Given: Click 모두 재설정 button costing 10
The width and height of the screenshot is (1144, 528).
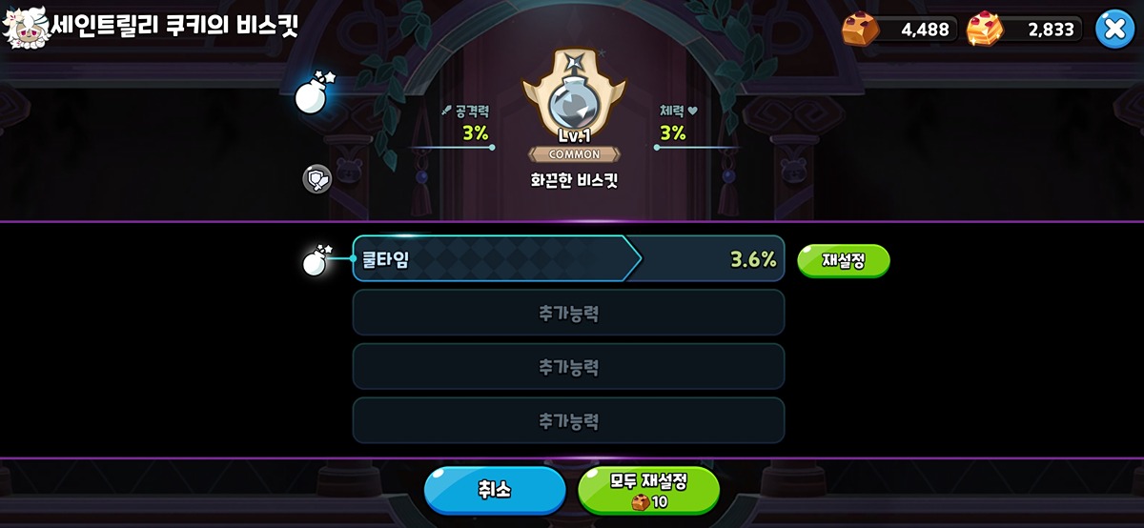Looking at the screenshot, I should point(648,491).
